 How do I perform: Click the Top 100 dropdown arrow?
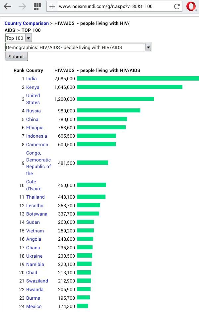29,38
